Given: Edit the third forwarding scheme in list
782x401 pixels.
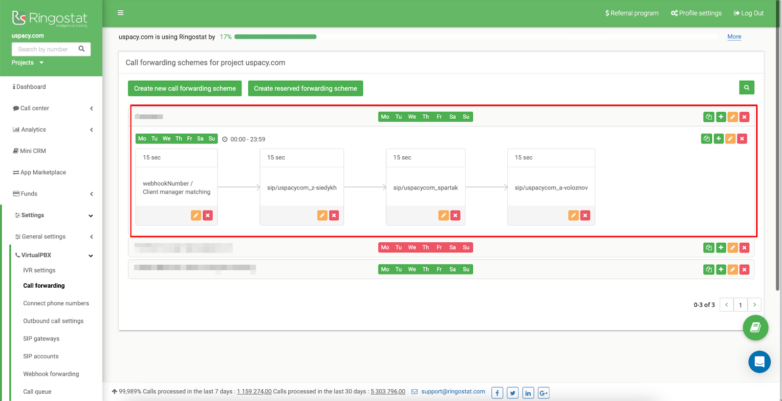Looking at the screenshot, I should [x=733, y=270].
